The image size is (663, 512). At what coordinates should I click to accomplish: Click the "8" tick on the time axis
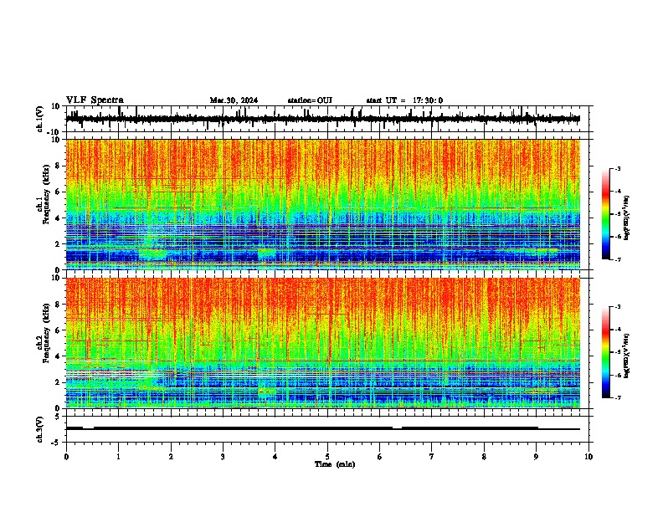(x=484, y=457)
